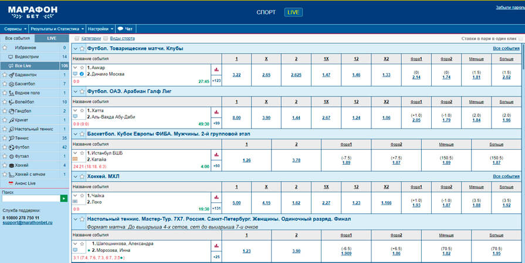The height and width of the screenshot is (263, 525).
Task: Open statistics chart icon for Чайка match
Action: click(216, 198)
